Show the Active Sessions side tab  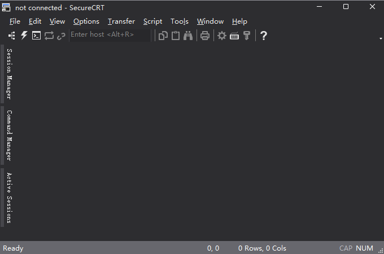(9, 198)
